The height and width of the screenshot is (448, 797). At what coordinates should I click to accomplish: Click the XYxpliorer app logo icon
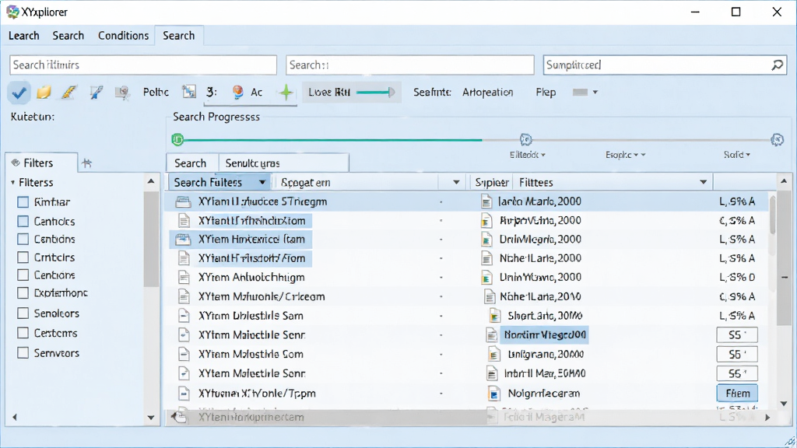[x=12, y=12]
